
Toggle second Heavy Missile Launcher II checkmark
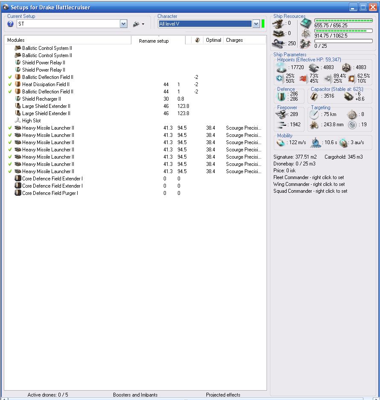(10, 135)
